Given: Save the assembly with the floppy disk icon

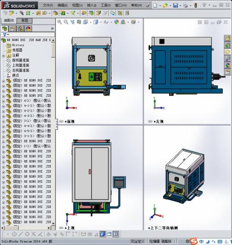Looking at the screenshot, I should click(175, 5).
